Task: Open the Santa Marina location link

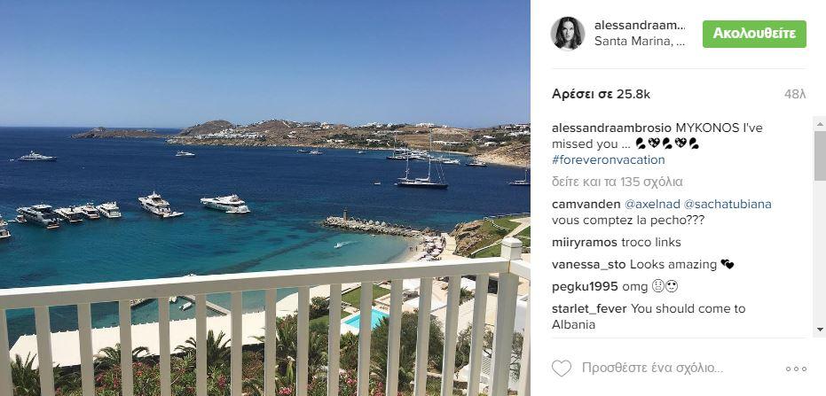Action: pyautogui.click(x=640, y=42)
